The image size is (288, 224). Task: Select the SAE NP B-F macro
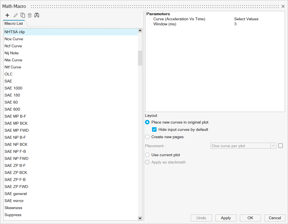71,137
